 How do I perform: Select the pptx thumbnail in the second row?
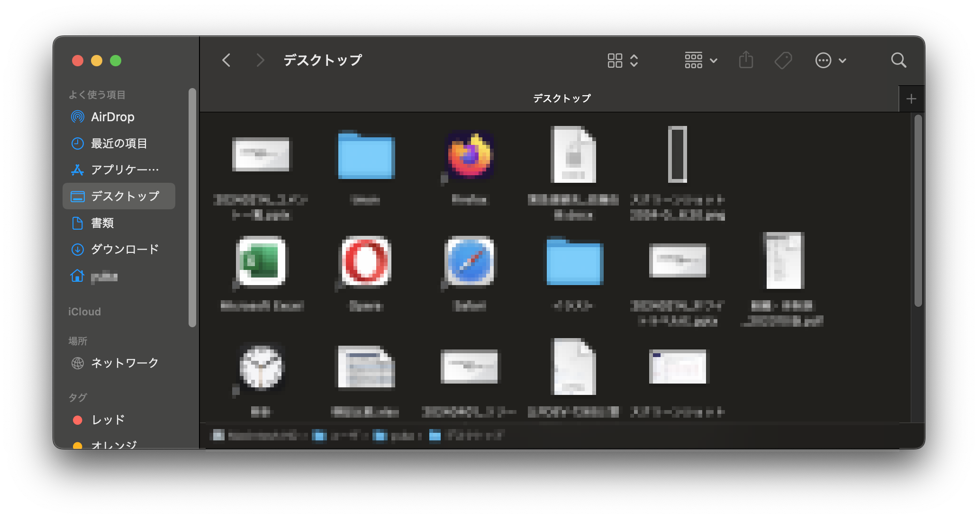pyautogui.click(x=678, y=260)
